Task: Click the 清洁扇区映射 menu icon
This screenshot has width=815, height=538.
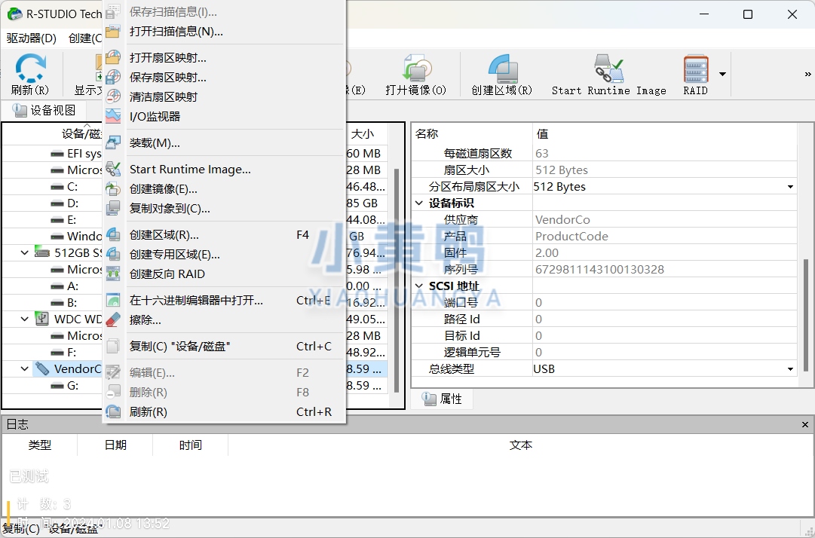Action: point(113,97)
